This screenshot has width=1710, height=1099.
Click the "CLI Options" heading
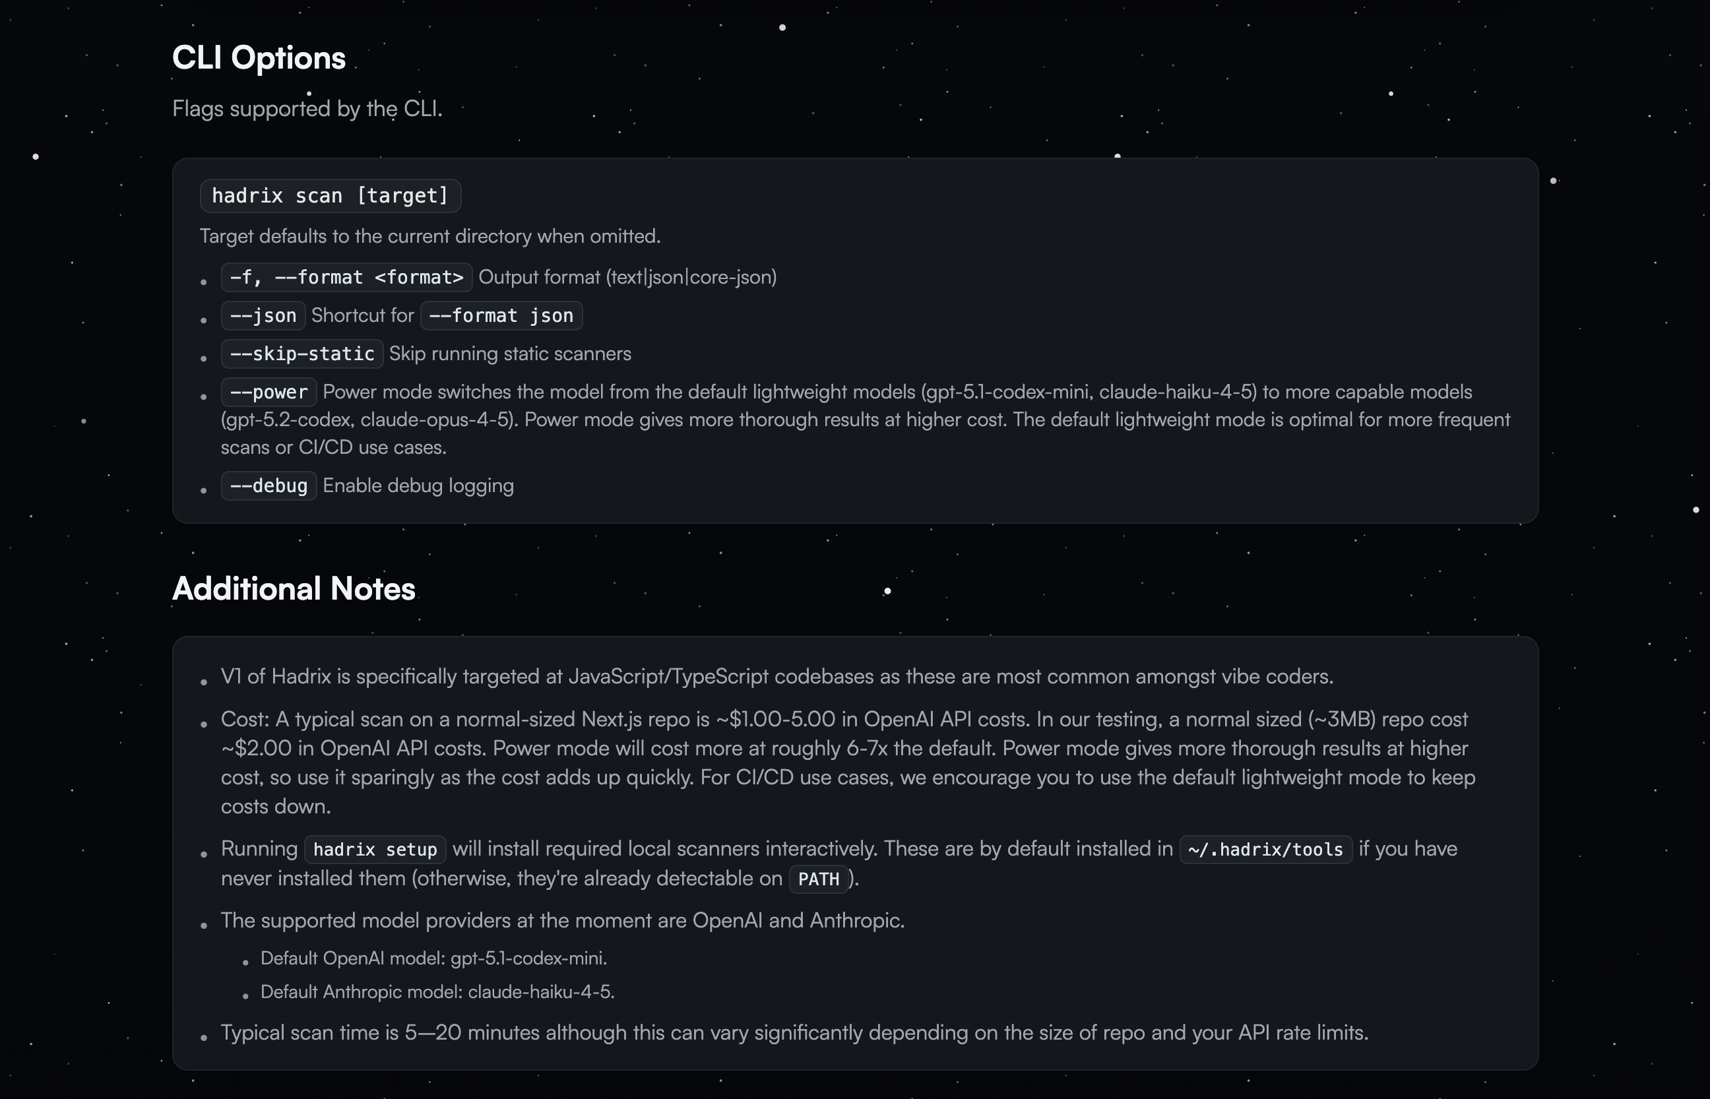(x=259, y=58)
